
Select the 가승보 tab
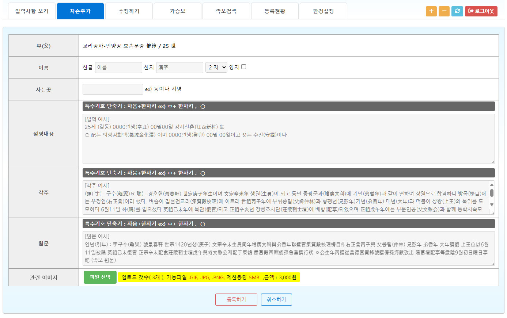178,11
